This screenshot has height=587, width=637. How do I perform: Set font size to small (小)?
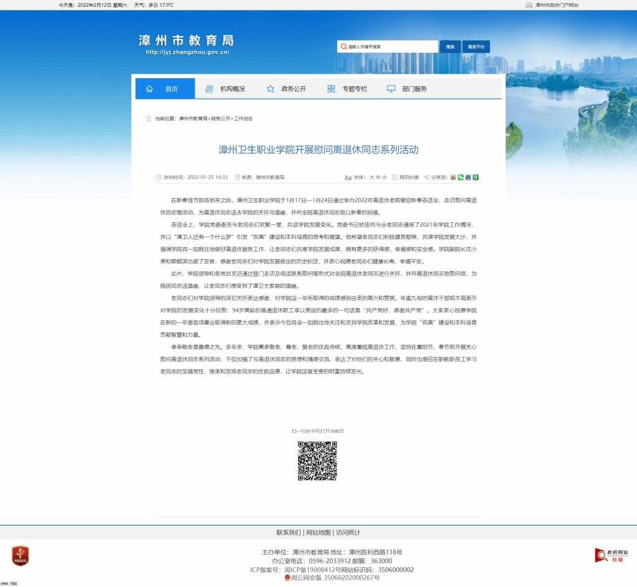click(384, 178)
